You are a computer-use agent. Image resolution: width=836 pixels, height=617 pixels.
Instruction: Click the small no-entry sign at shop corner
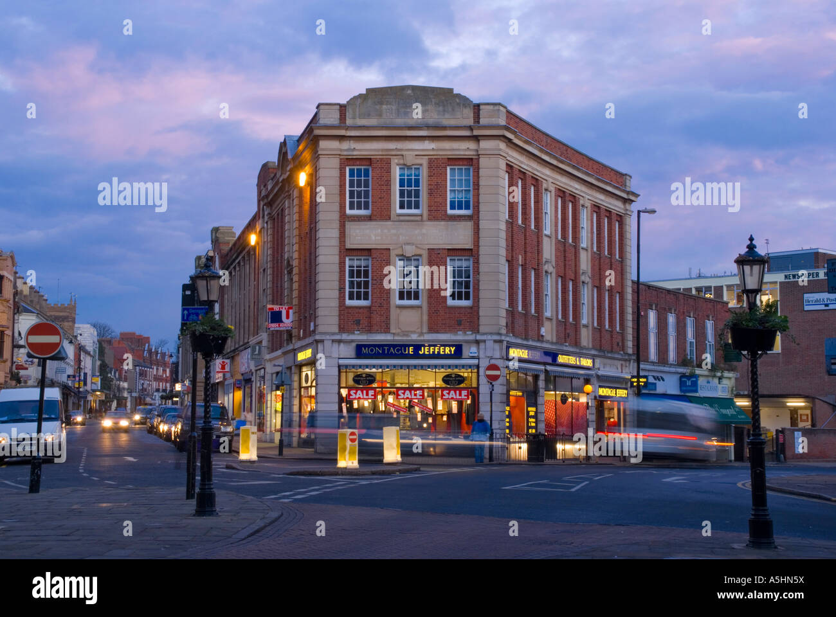click(492, 372)
